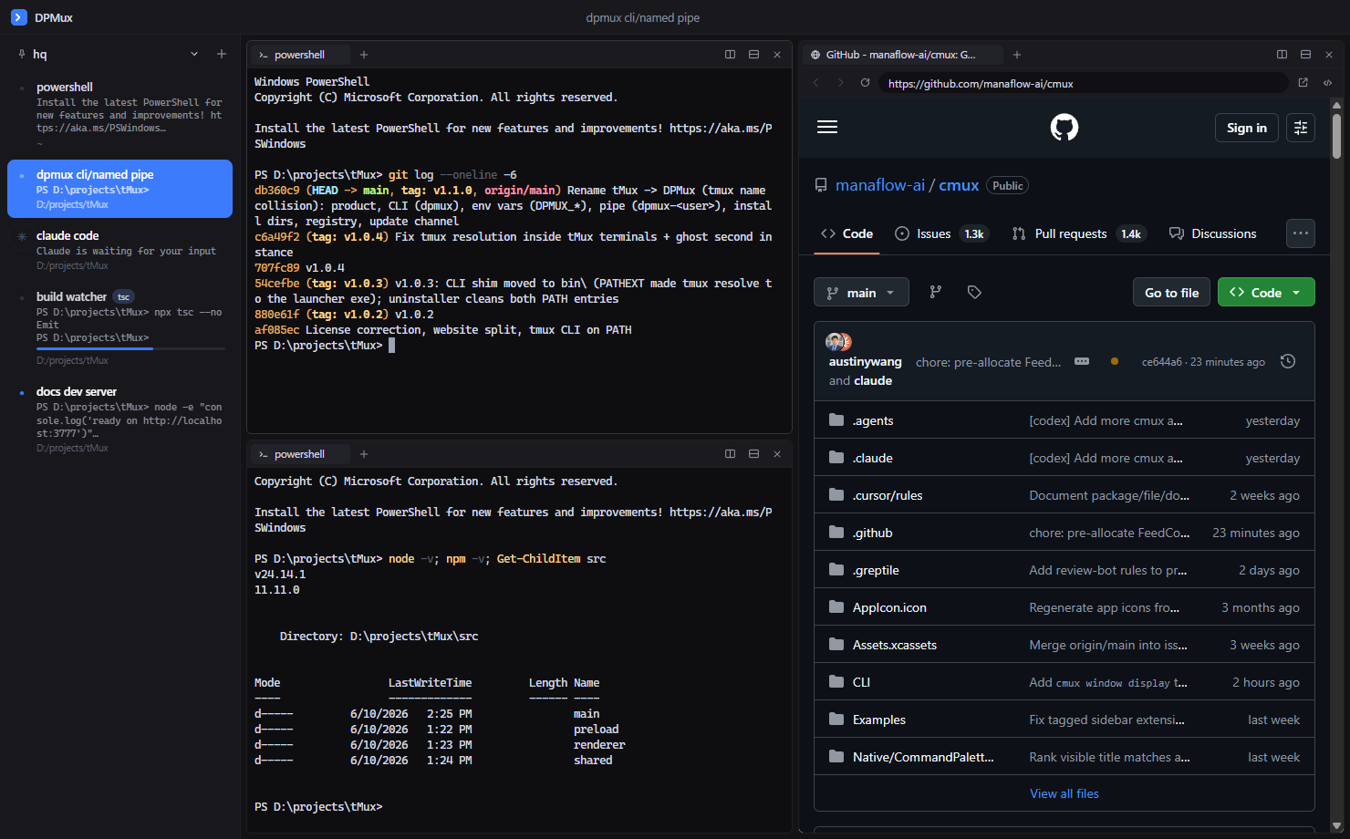The height and width of the screenshot is (839, 1350).
Task: Open the .claude folder
Action: [873, 458]
